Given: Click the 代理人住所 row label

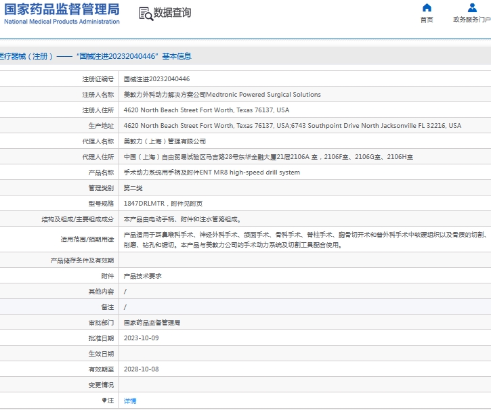Looking at the screenshot, I should tap(98, 157).
